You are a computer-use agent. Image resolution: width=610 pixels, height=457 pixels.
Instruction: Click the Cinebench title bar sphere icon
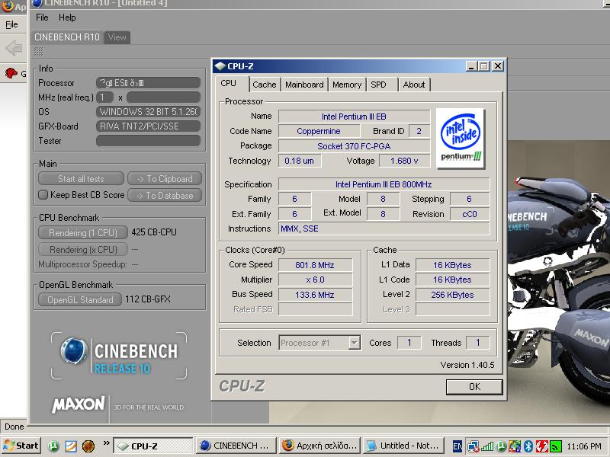[37, 3]
